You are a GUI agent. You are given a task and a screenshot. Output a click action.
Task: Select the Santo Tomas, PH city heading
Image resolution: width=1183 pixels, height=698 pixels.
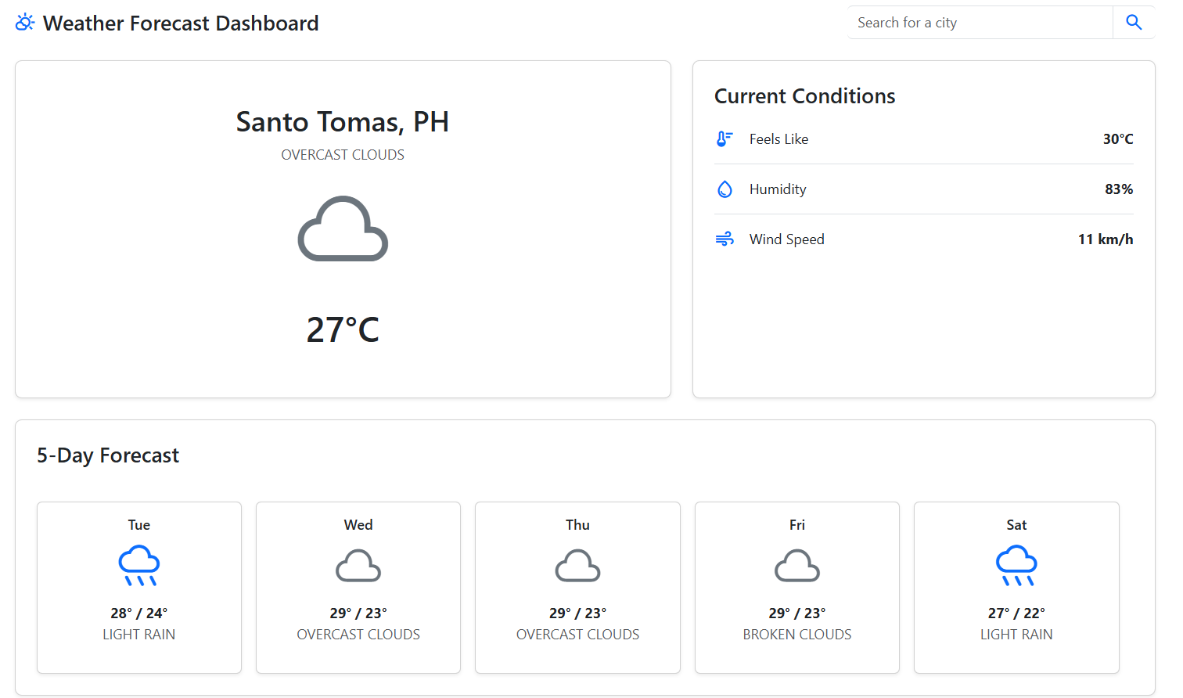click(343, 122)
